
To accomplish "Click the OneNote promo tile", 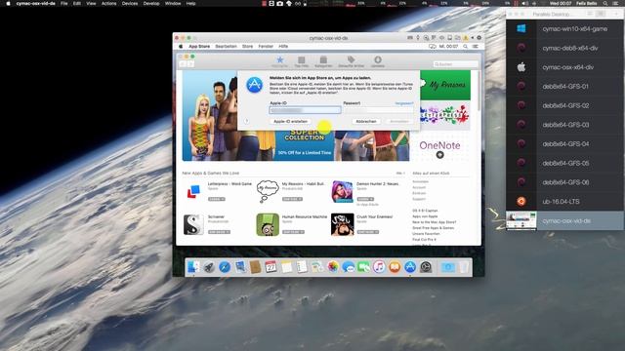I will click(x=440, y=147).
